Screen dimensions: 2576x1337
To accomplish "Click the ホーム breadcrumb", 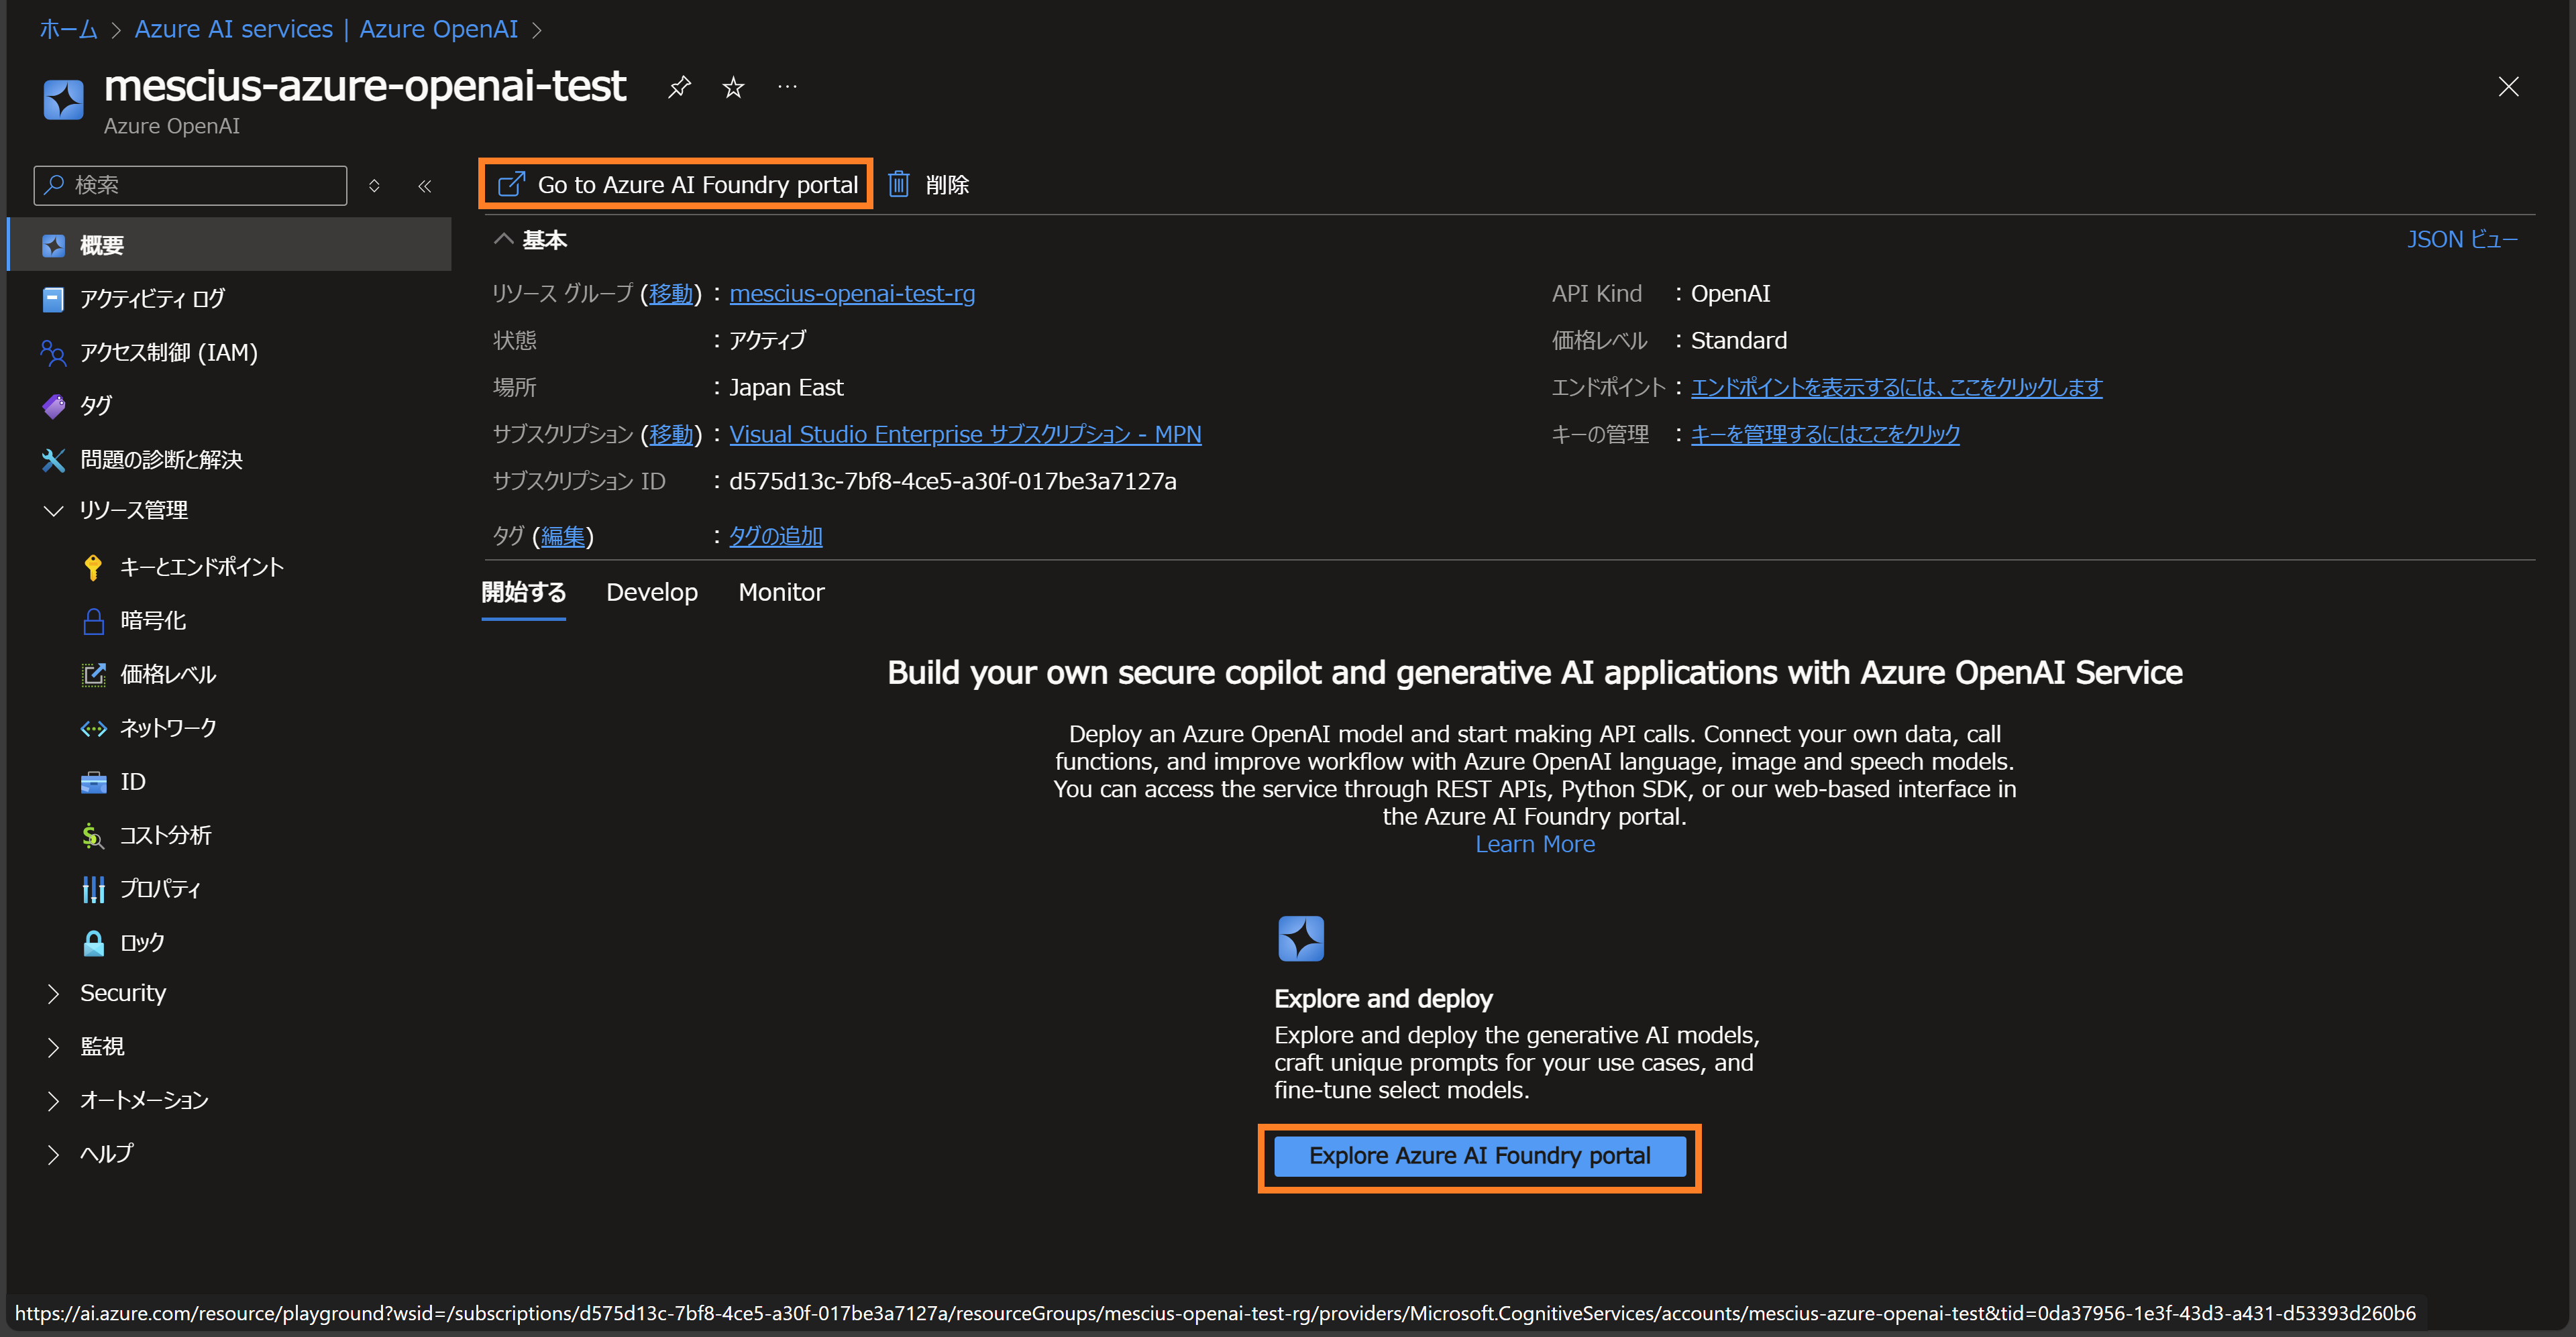I will click(x=68, y=29).
